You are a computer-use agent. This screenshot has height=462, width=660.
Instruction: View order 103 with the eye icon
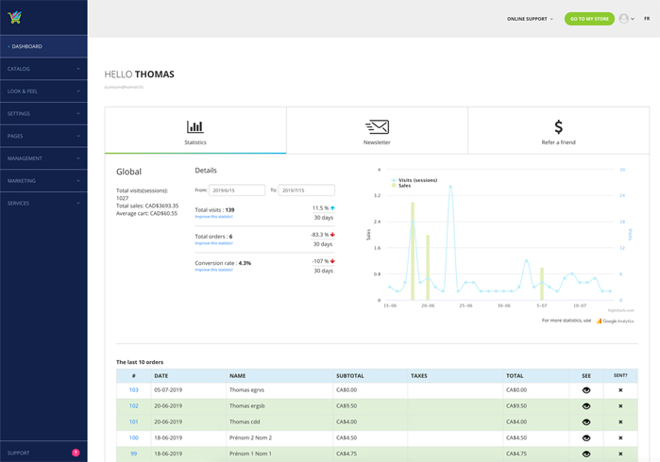(586, 390)
